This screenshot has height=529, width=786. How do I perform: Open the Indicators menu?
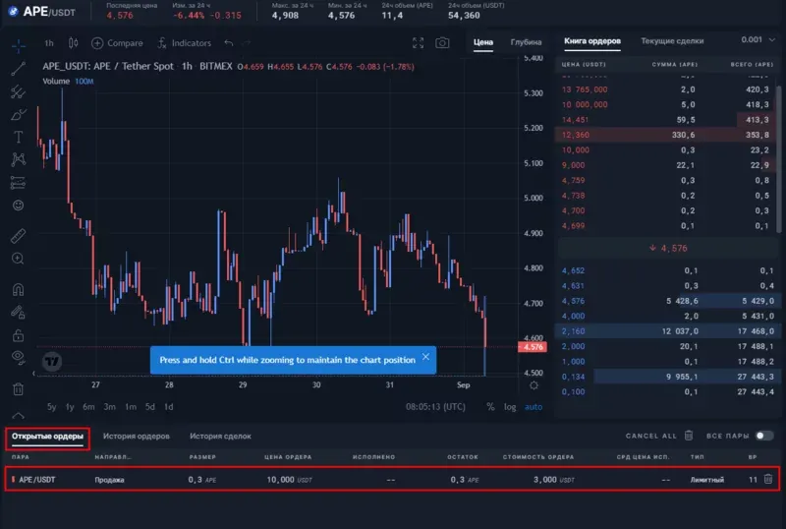[x=184, y=43]
